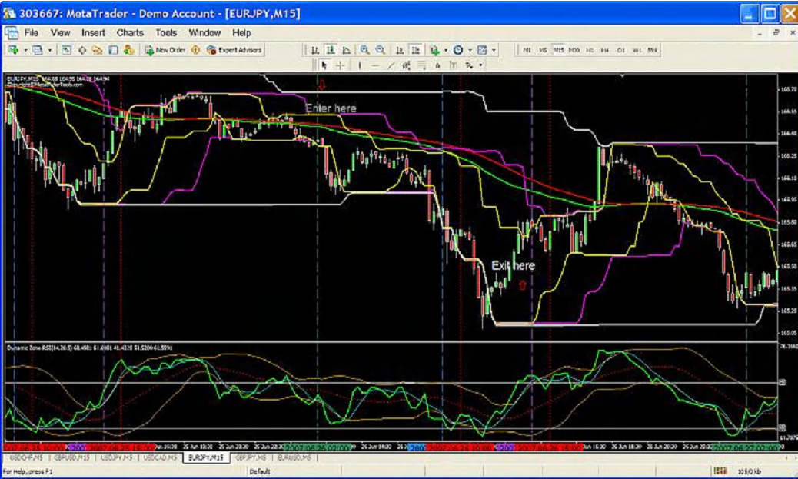This screenshot has width=798, height=479.
Task: Expand the profiles dropdown arrow
Action: (49, 50)
